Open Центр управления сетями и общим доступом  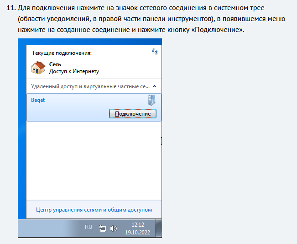(94, 210)
